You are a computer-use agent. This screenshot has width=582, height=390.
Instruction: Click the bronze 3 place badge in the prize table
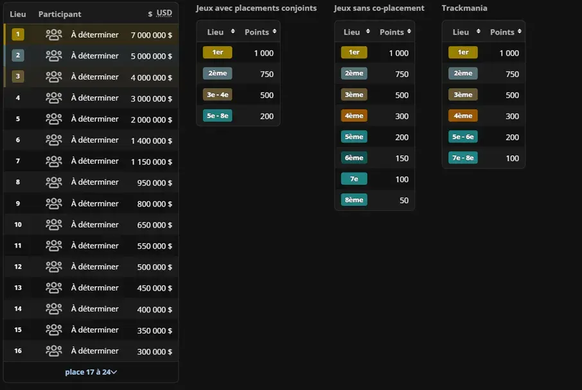click(18, 77)
